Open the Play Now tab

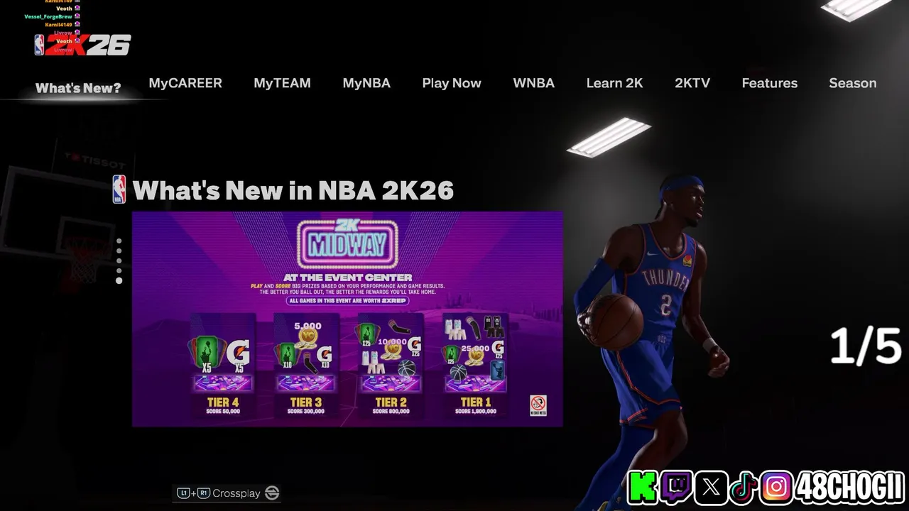click(x=452, y=83)
